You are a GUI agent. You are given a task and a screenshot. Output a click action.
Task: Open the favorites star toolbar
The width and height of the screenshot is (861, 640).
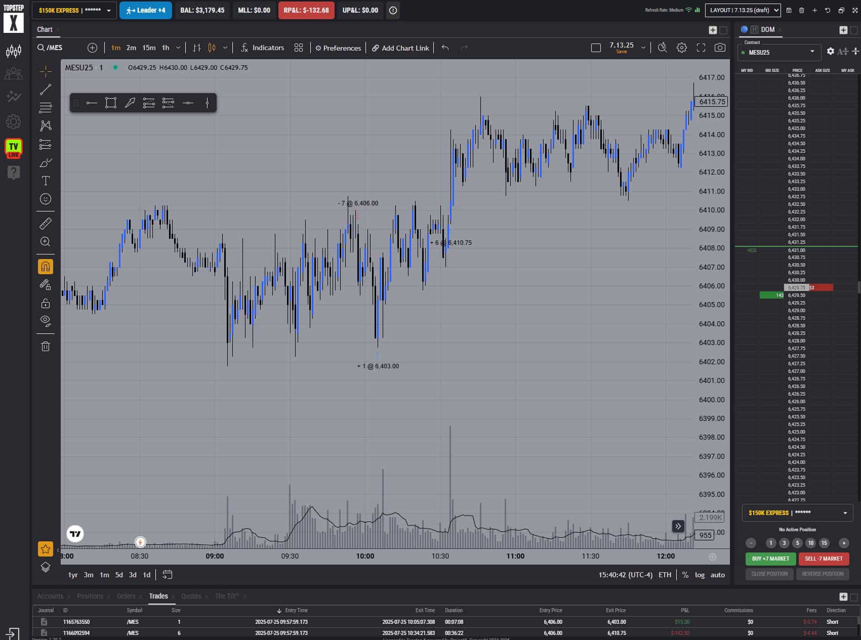pos(46,549)
